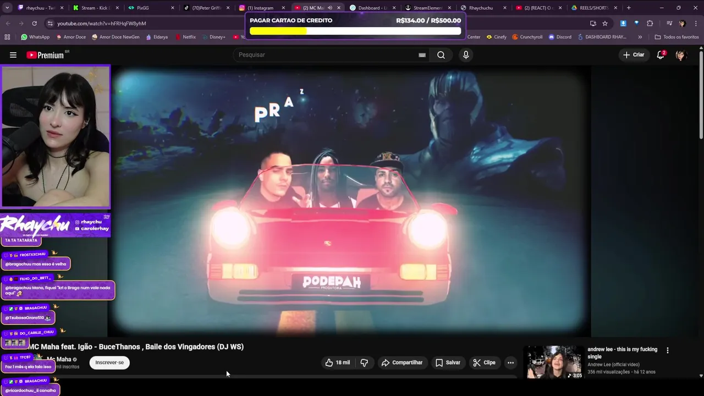This screenshot has height=396, width=704.
Task: Open the Chrome profile avatar
Action: pyautogui.click(x=682, y=23)
